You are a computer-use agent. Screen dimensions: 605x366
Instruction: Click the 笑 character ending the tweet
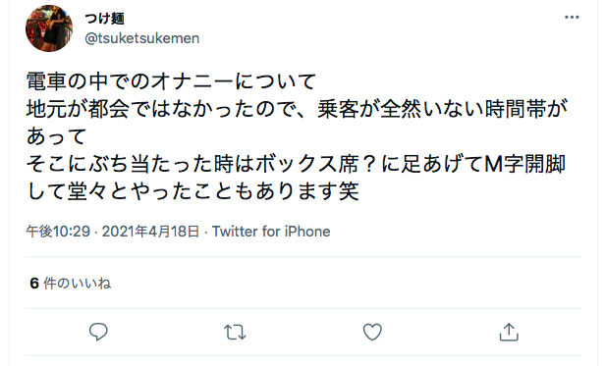tap(349, 191)
